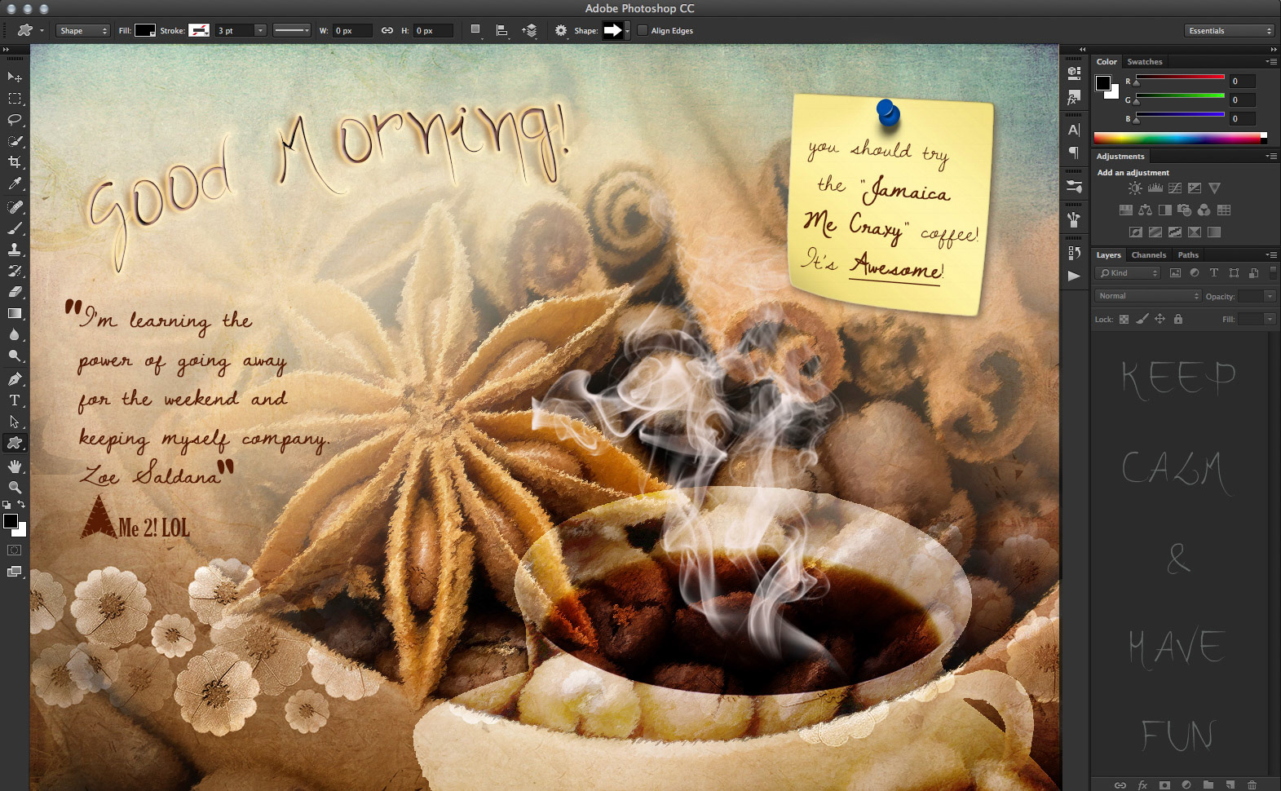
Task: Toggle link between width and height
Action: pos(387,31)
